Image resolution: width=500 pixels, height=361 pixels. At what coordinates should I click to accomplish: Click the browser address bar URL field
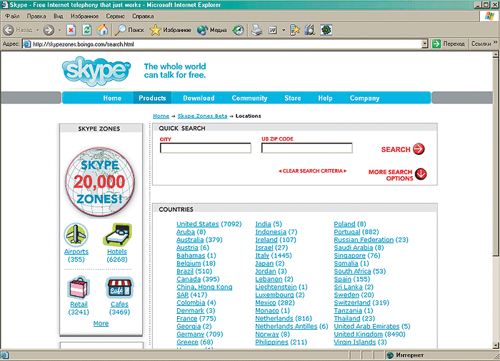(x=221, y=44)
